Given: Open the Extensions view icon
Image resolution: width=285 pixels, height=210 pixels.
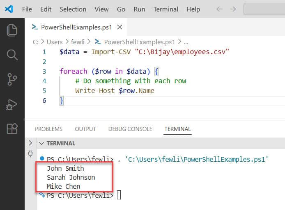Looking at the screenshot, I should [12, 129].
